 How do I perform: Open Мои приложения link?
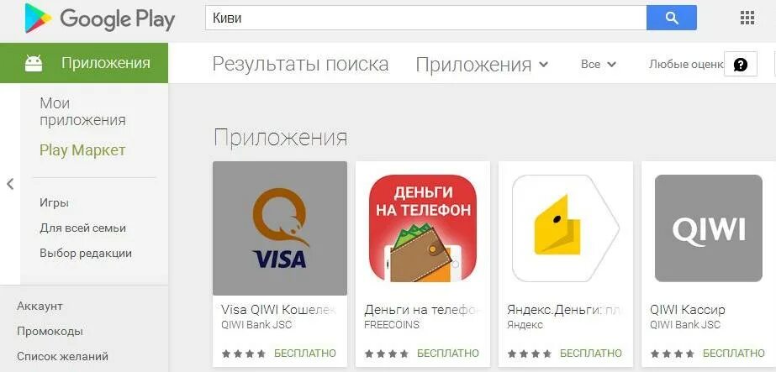(x=82, y=112)
